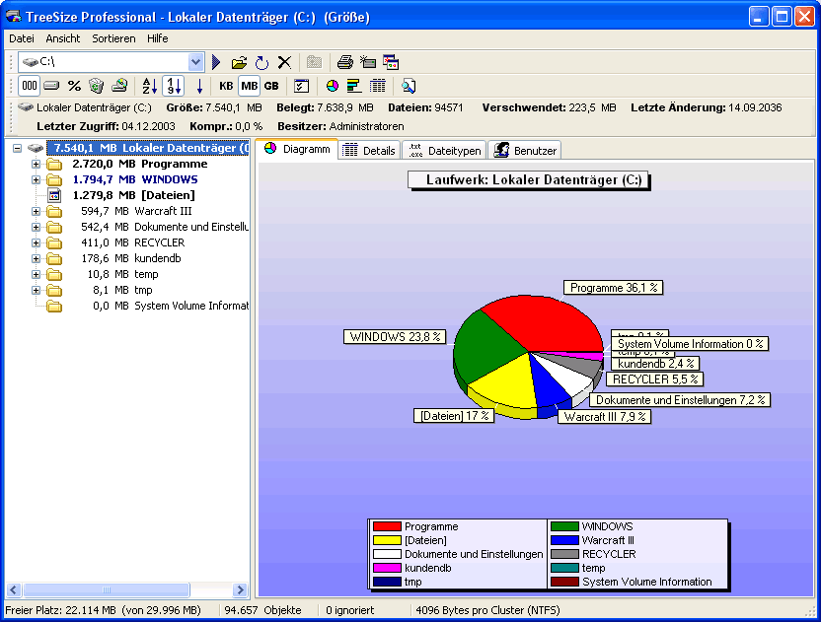
Task: Select the '1.279,8 MB [Dateien]' row
Action: [133, 195]
